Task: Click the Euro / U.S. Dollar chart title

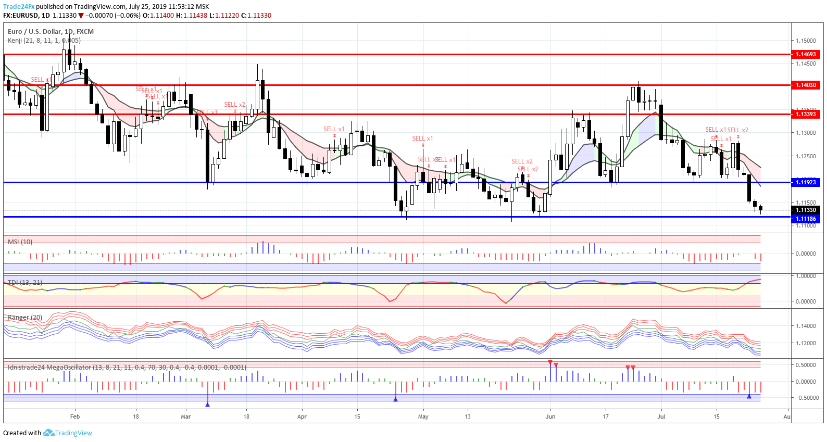Action: 51,31
